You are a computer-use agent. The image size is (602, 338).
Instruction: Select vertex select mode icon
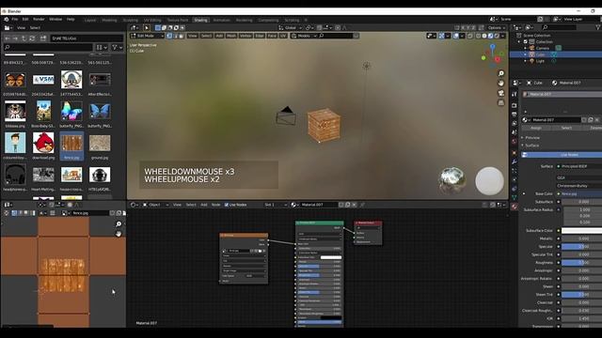coord(169,36)
